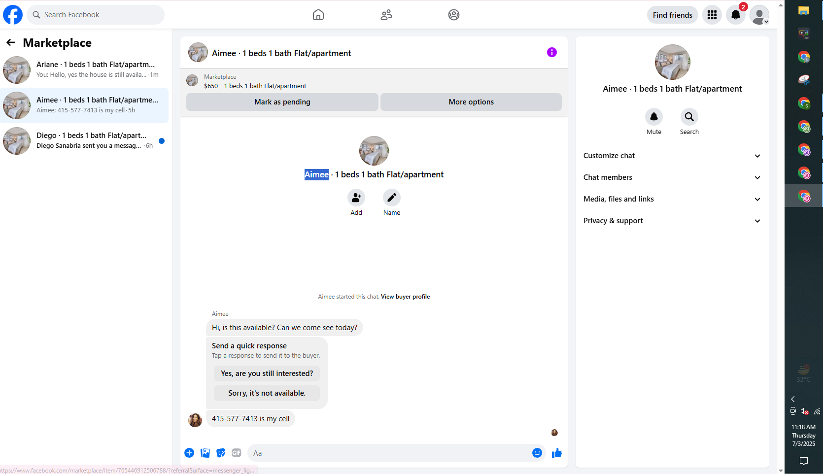
Task: Open the Friends icon in top navigation
Action: point(386,15)
